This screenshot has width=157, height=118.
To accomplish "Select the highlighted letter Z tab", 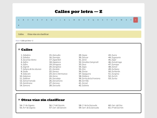I will (135, 20).
